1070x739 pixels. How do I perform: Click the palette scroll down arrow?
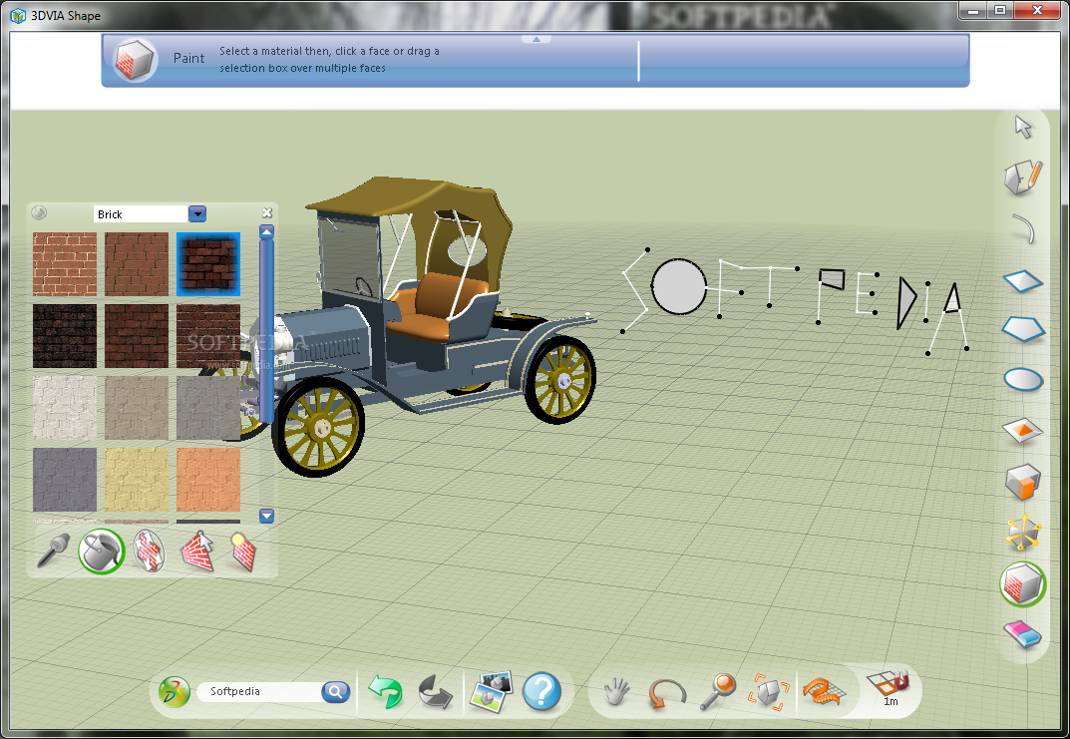tap(267, 516)
